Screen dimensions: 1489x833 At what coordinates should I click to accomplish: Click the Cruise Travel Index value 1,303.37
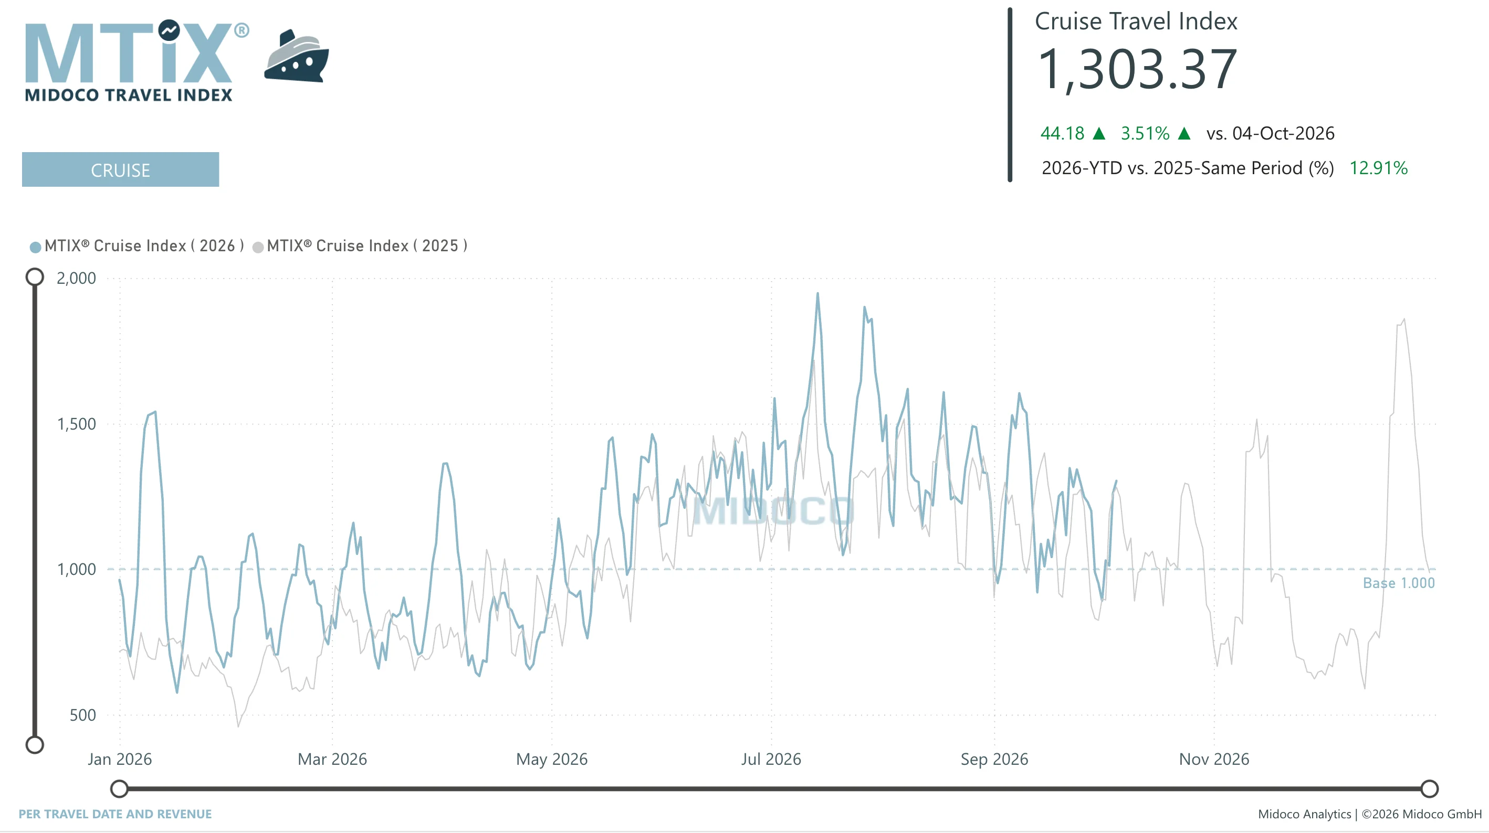1138,69
